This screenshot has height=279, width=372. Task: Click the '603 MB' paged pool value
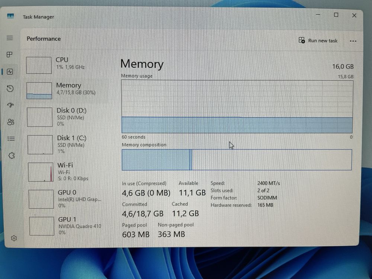tap(136, 234)
